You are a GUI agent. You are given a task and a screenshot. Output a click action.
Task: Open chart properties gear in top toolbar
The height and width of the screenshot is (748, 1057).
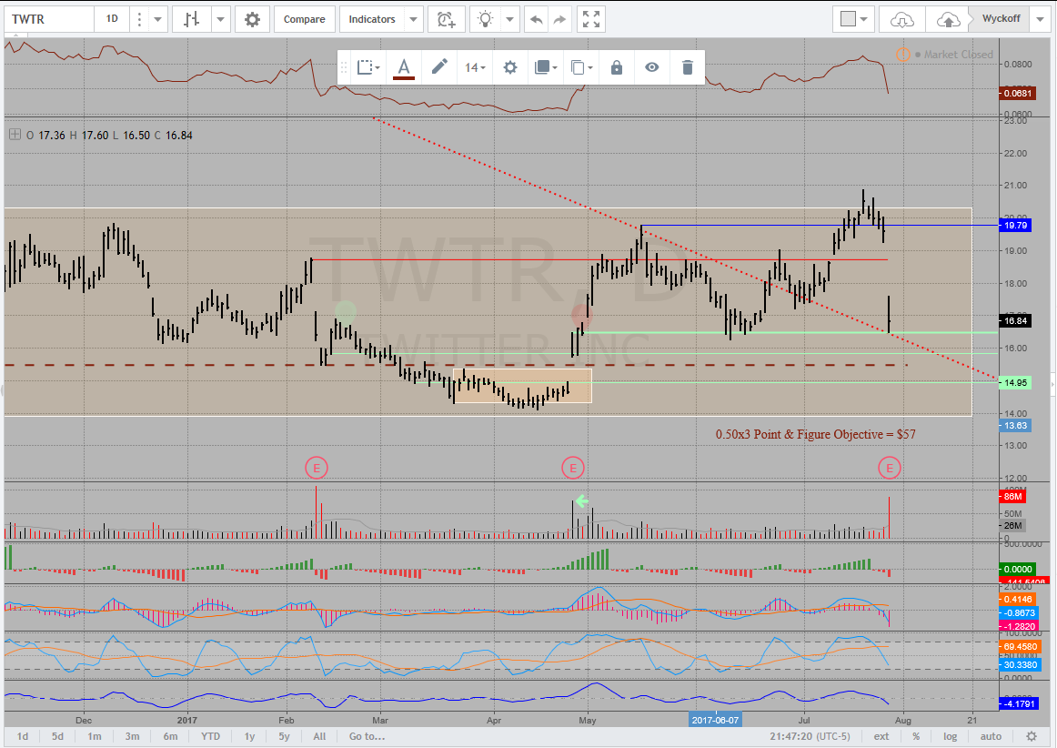point(252,19)
